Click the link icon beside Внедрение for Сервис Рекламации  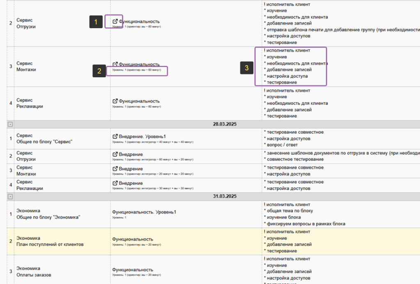(115, 183)
